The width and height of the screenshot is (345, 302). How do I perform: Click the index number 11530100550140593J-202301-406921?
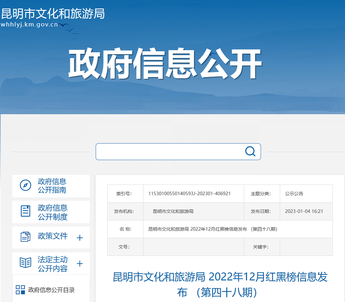(189, 193)
